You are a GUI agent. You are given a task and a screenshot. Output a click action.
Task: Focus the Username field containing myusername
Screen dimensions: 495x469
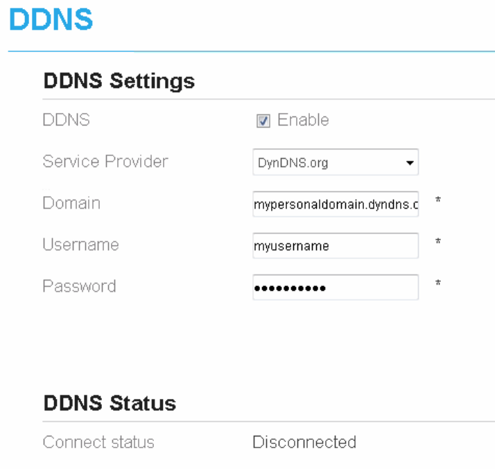coord(336,245)
